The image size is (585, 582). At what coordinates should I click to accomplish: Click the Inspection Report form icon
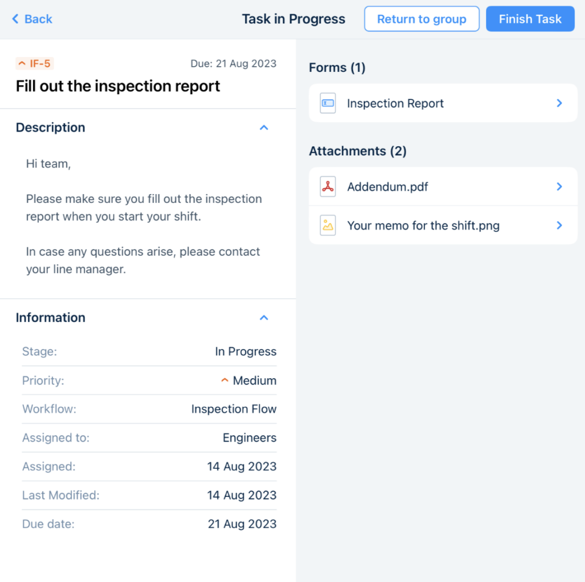[x=328, y=103]
